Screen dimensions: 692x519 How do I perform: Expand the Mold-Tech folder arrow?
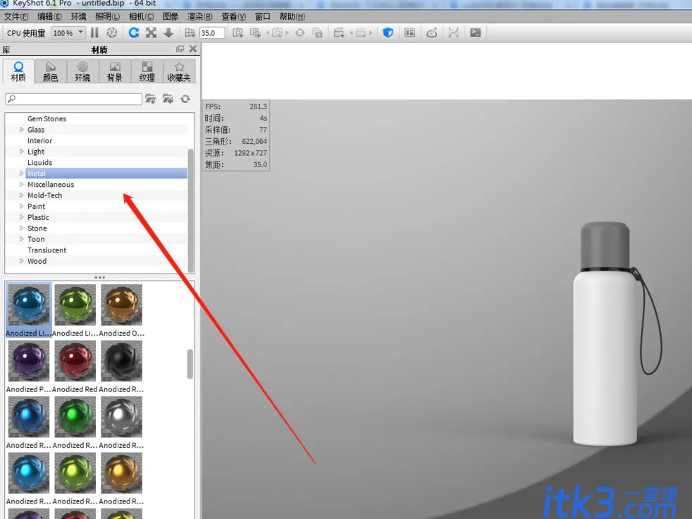21,195
